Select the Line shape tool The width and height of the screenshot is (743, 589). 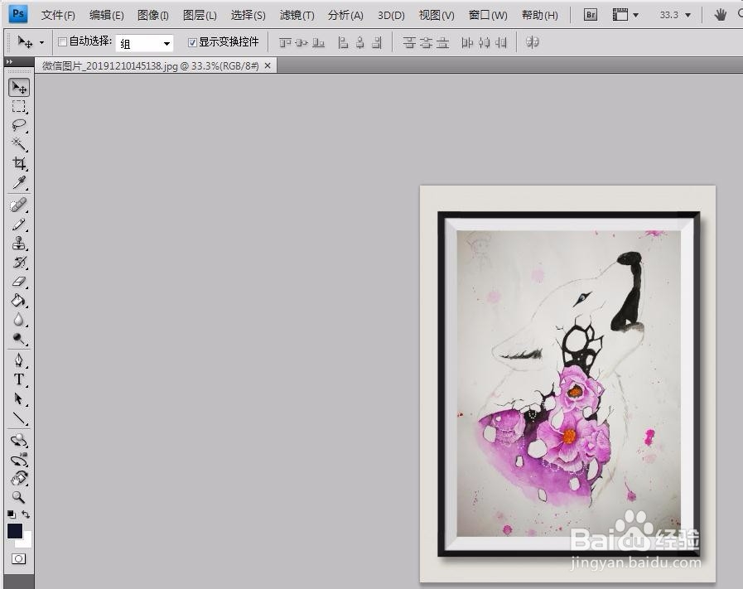pyautogui.click(x=18, y=418)
